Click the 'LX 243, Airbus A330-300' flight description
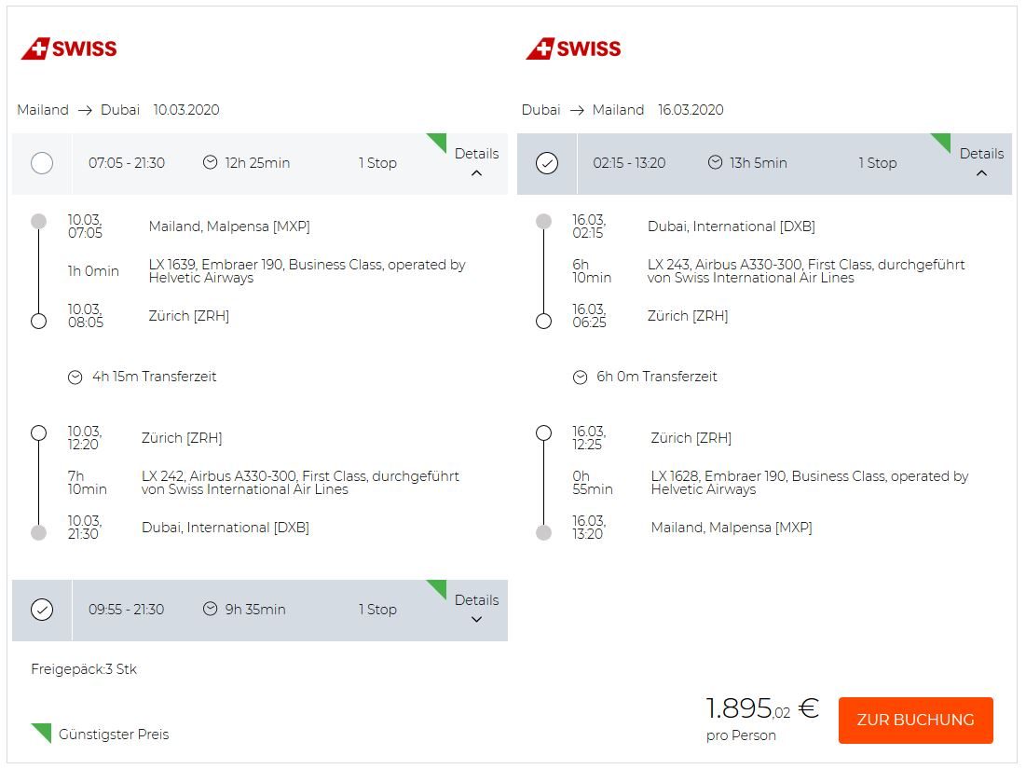Viewport: 1026px width, 769px height. [806, 271]
